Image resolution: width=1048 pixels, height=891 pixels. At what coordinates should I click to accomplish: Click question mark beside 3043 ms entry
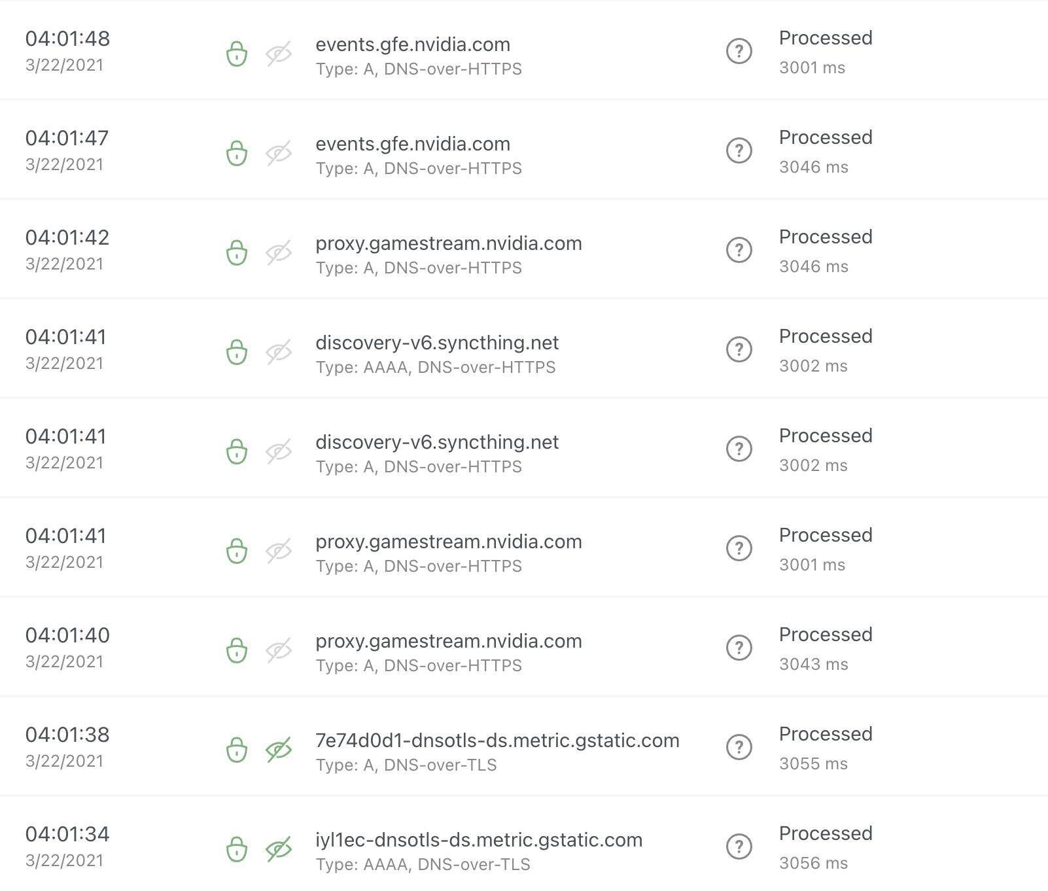coord(739,648)
